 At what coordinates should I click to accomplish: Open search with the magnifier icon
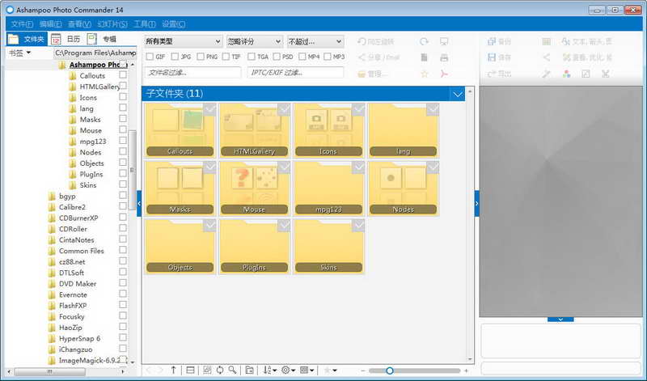pyautogui.click(x=233, y=370)
